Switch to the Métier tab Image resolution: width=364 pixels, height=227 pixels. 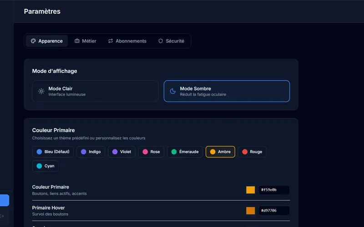coord(85,41)
